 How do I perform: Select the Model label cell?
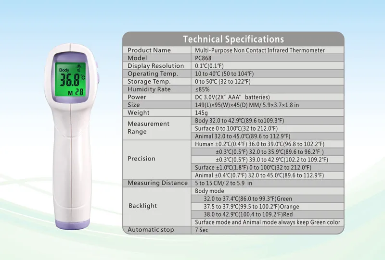tap(157, 58)
